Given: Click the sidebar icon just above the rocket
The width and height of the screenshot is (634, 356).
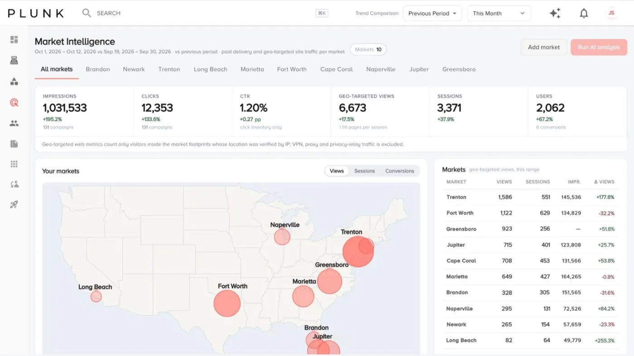Looking at the screenshot, I should click(x=14, y=184).
